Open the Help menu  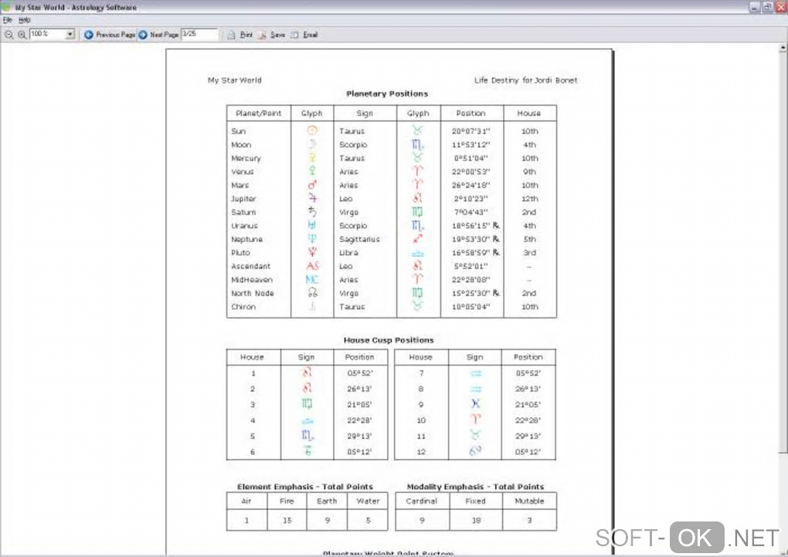coord(25,20)
